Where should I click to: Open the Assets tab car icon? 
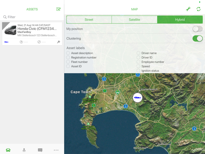click(x=8, y=150)
